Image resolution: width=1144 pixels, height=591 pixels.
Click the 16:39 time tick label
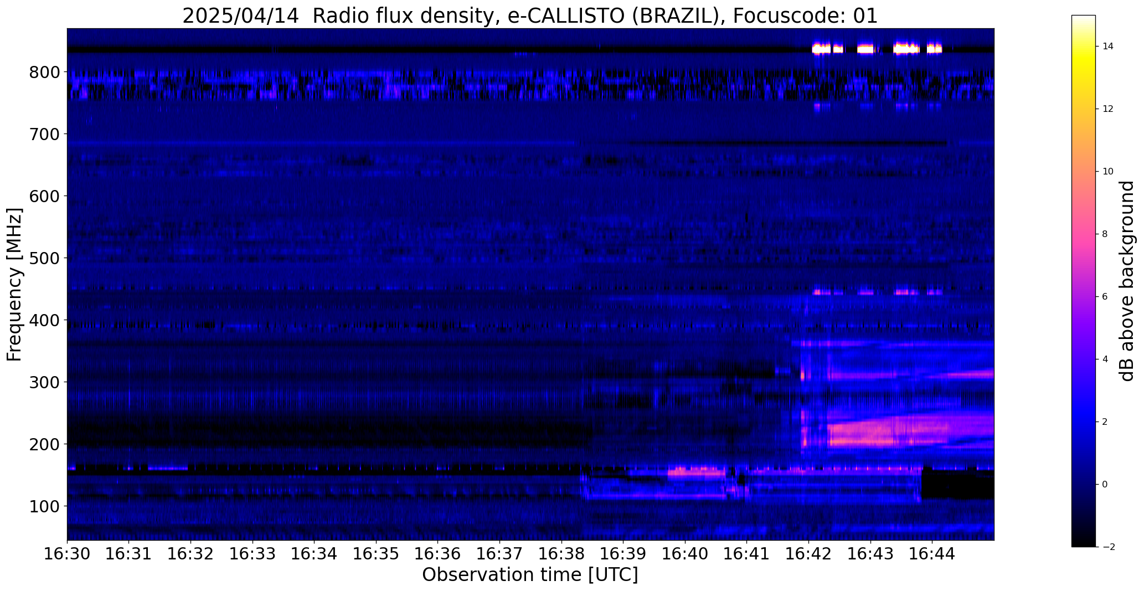coord(623,553)
